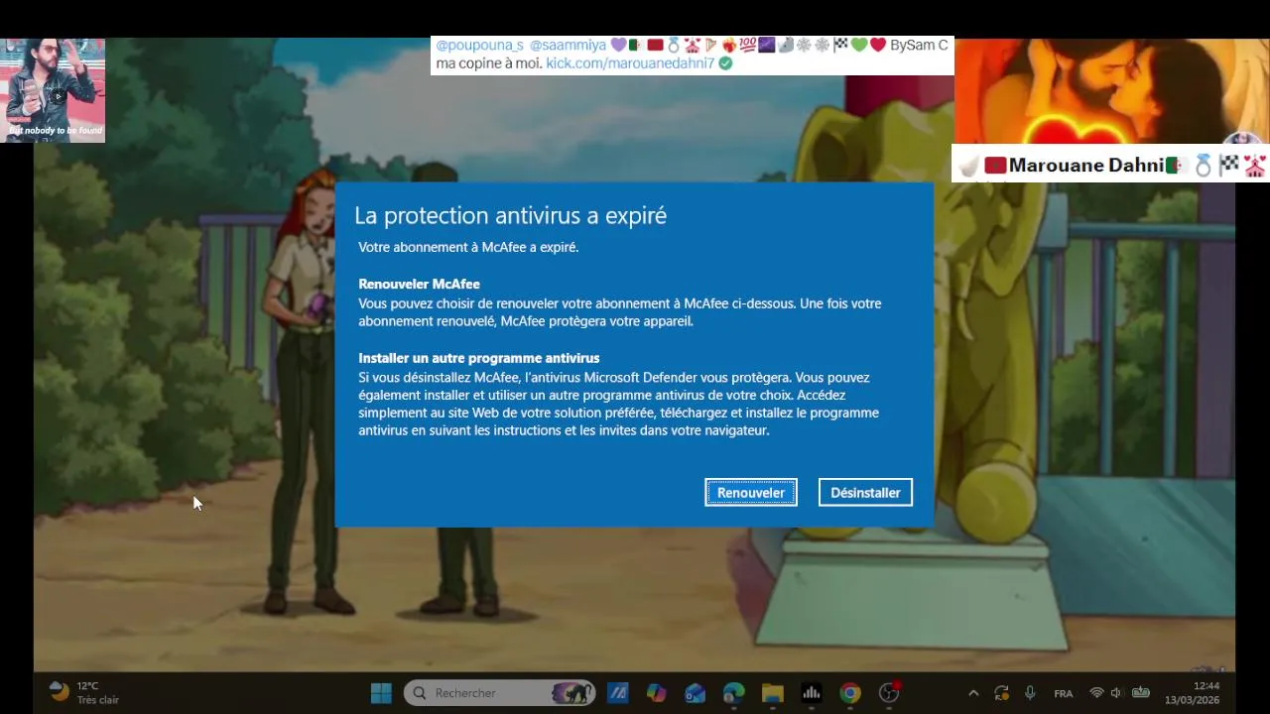Show hidden system tray icons
Screen dimensions: 1270x714
coord(973,693)
